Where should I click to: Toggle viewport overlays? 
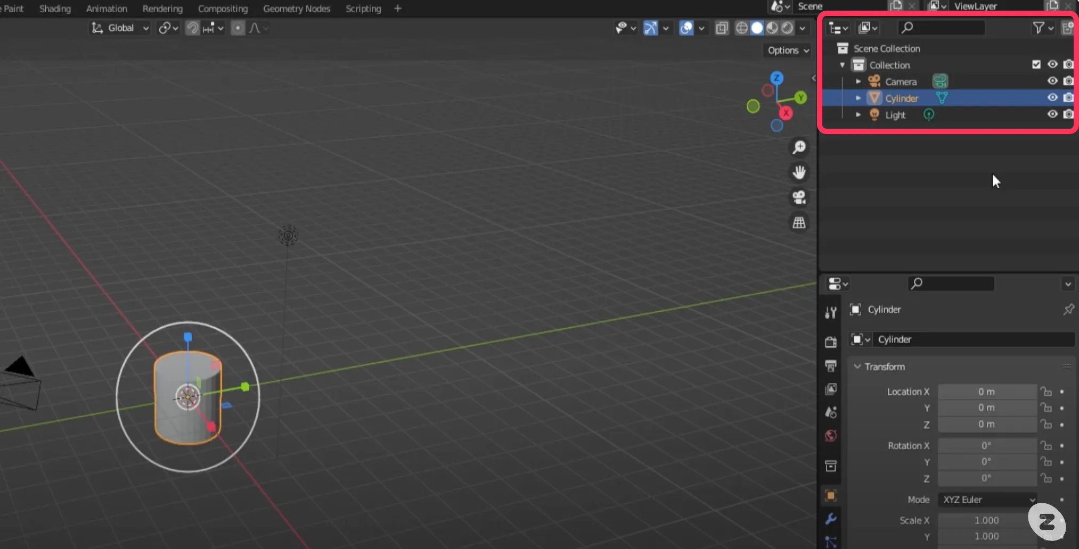686,28
